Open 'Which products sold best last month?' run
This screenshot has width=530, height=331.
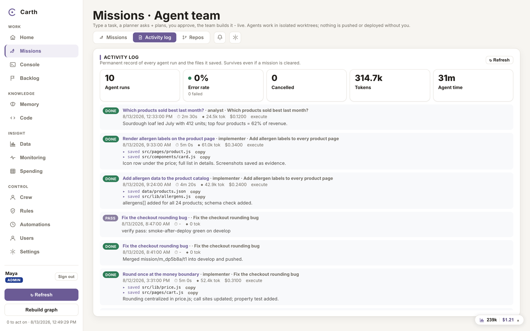click(x=163, y=110)
